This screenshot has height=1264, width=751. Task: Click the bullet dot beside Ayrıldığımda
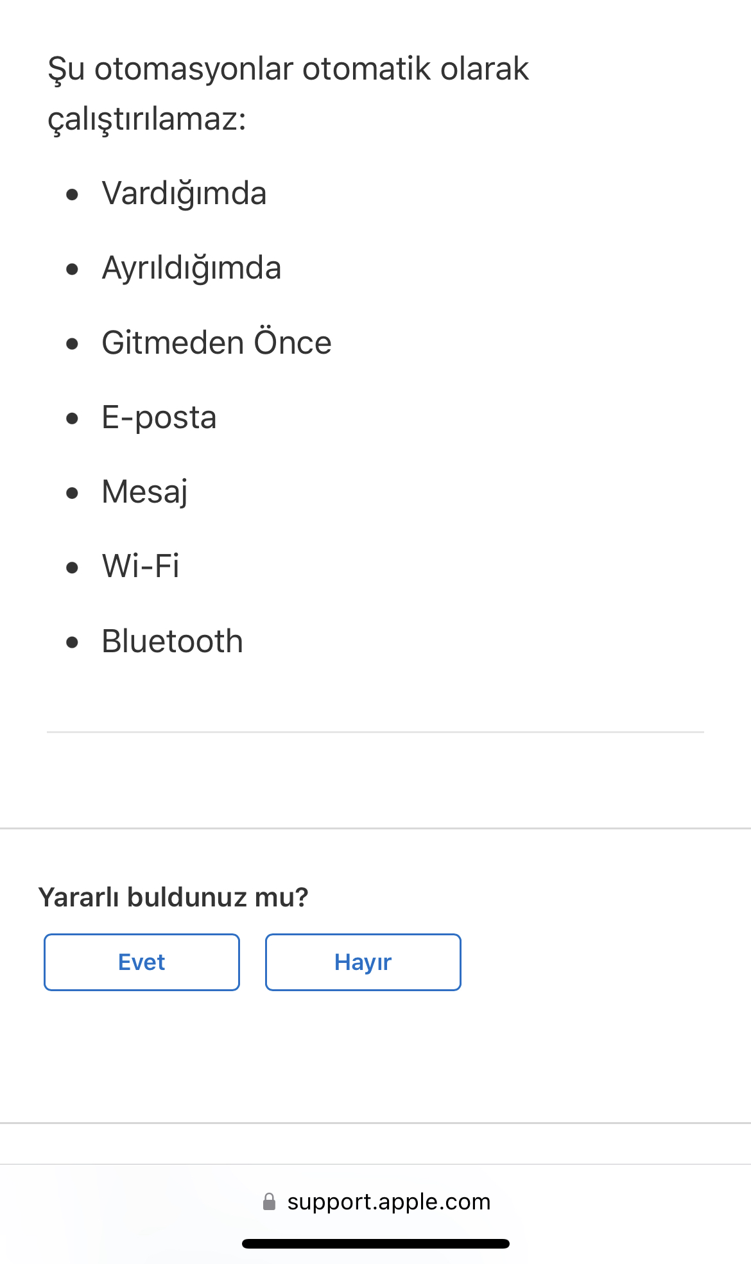[72, 269]
